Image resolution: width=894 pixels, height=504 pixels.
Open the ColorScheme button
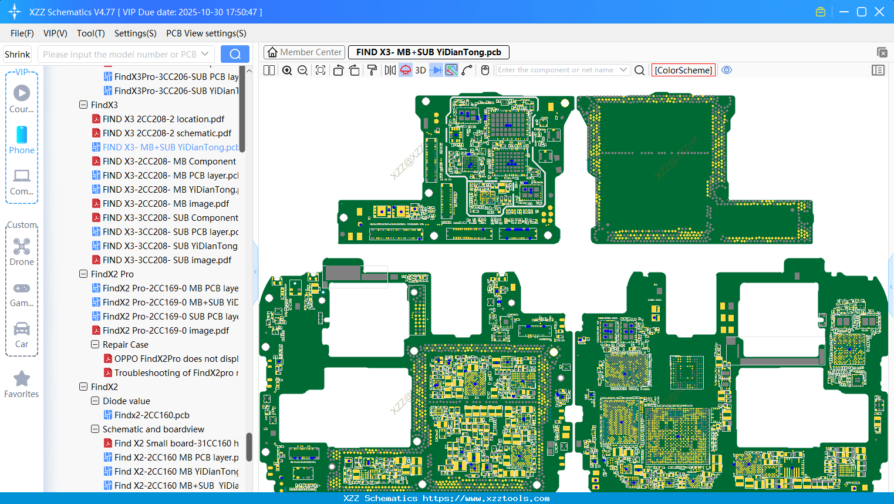(683, 70)
